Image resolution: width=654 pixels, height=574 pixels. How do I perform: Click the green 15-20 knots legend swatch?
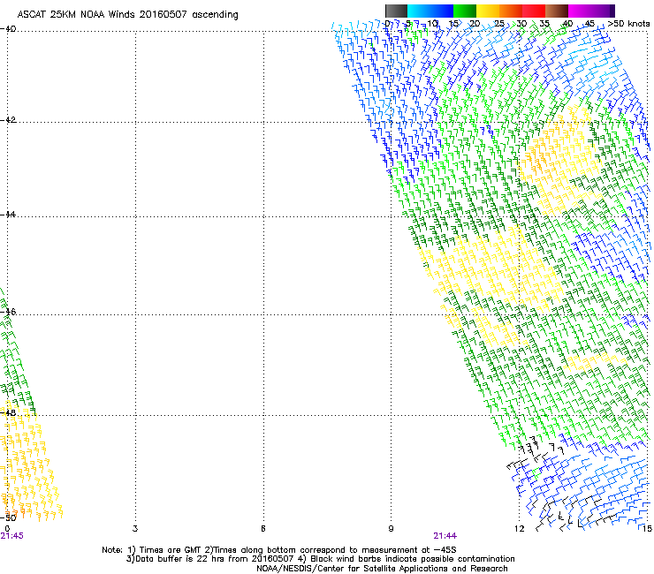coord(465,11)
